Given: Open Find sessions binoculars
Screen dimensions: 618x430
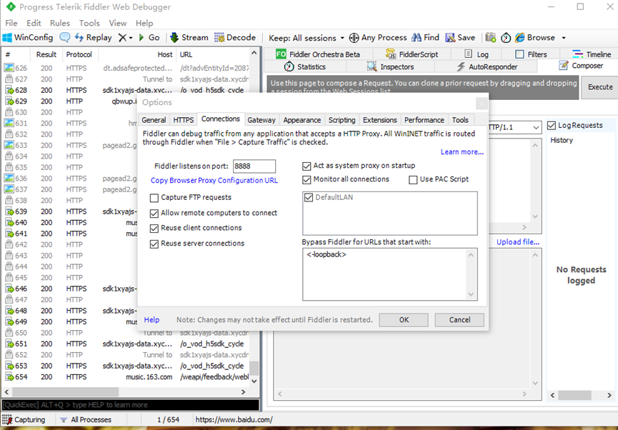Looking at the screenshot, I should 425,37.
